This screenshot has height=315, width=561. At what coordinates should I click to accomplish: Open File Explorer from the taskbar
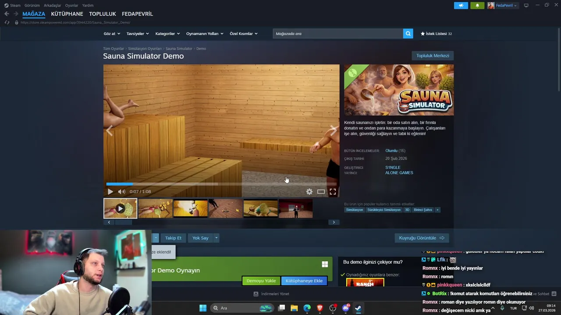pyautogui.click(x=294, y=308)
